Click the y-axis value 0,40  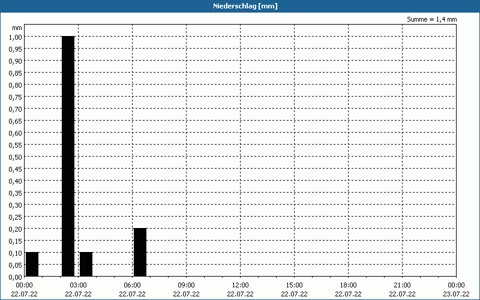16,181
